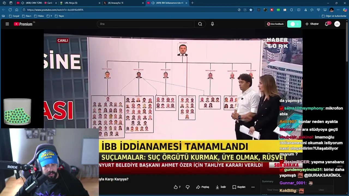The image size is (349, 196).
Task: Focus the YouTube Ara search field
Action: click(146, 24)
